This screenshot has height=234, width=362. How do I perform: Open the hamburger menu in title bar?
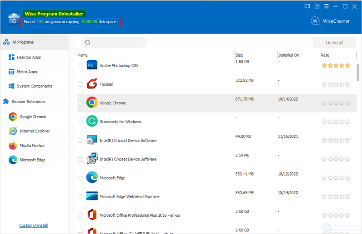(x=327, y=6)
